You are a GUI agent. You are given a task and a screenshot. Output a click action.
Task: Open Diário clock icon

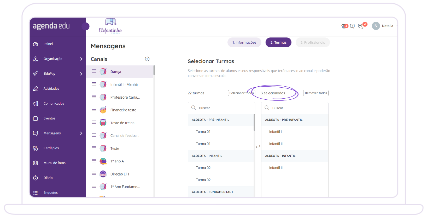(36, 178)
